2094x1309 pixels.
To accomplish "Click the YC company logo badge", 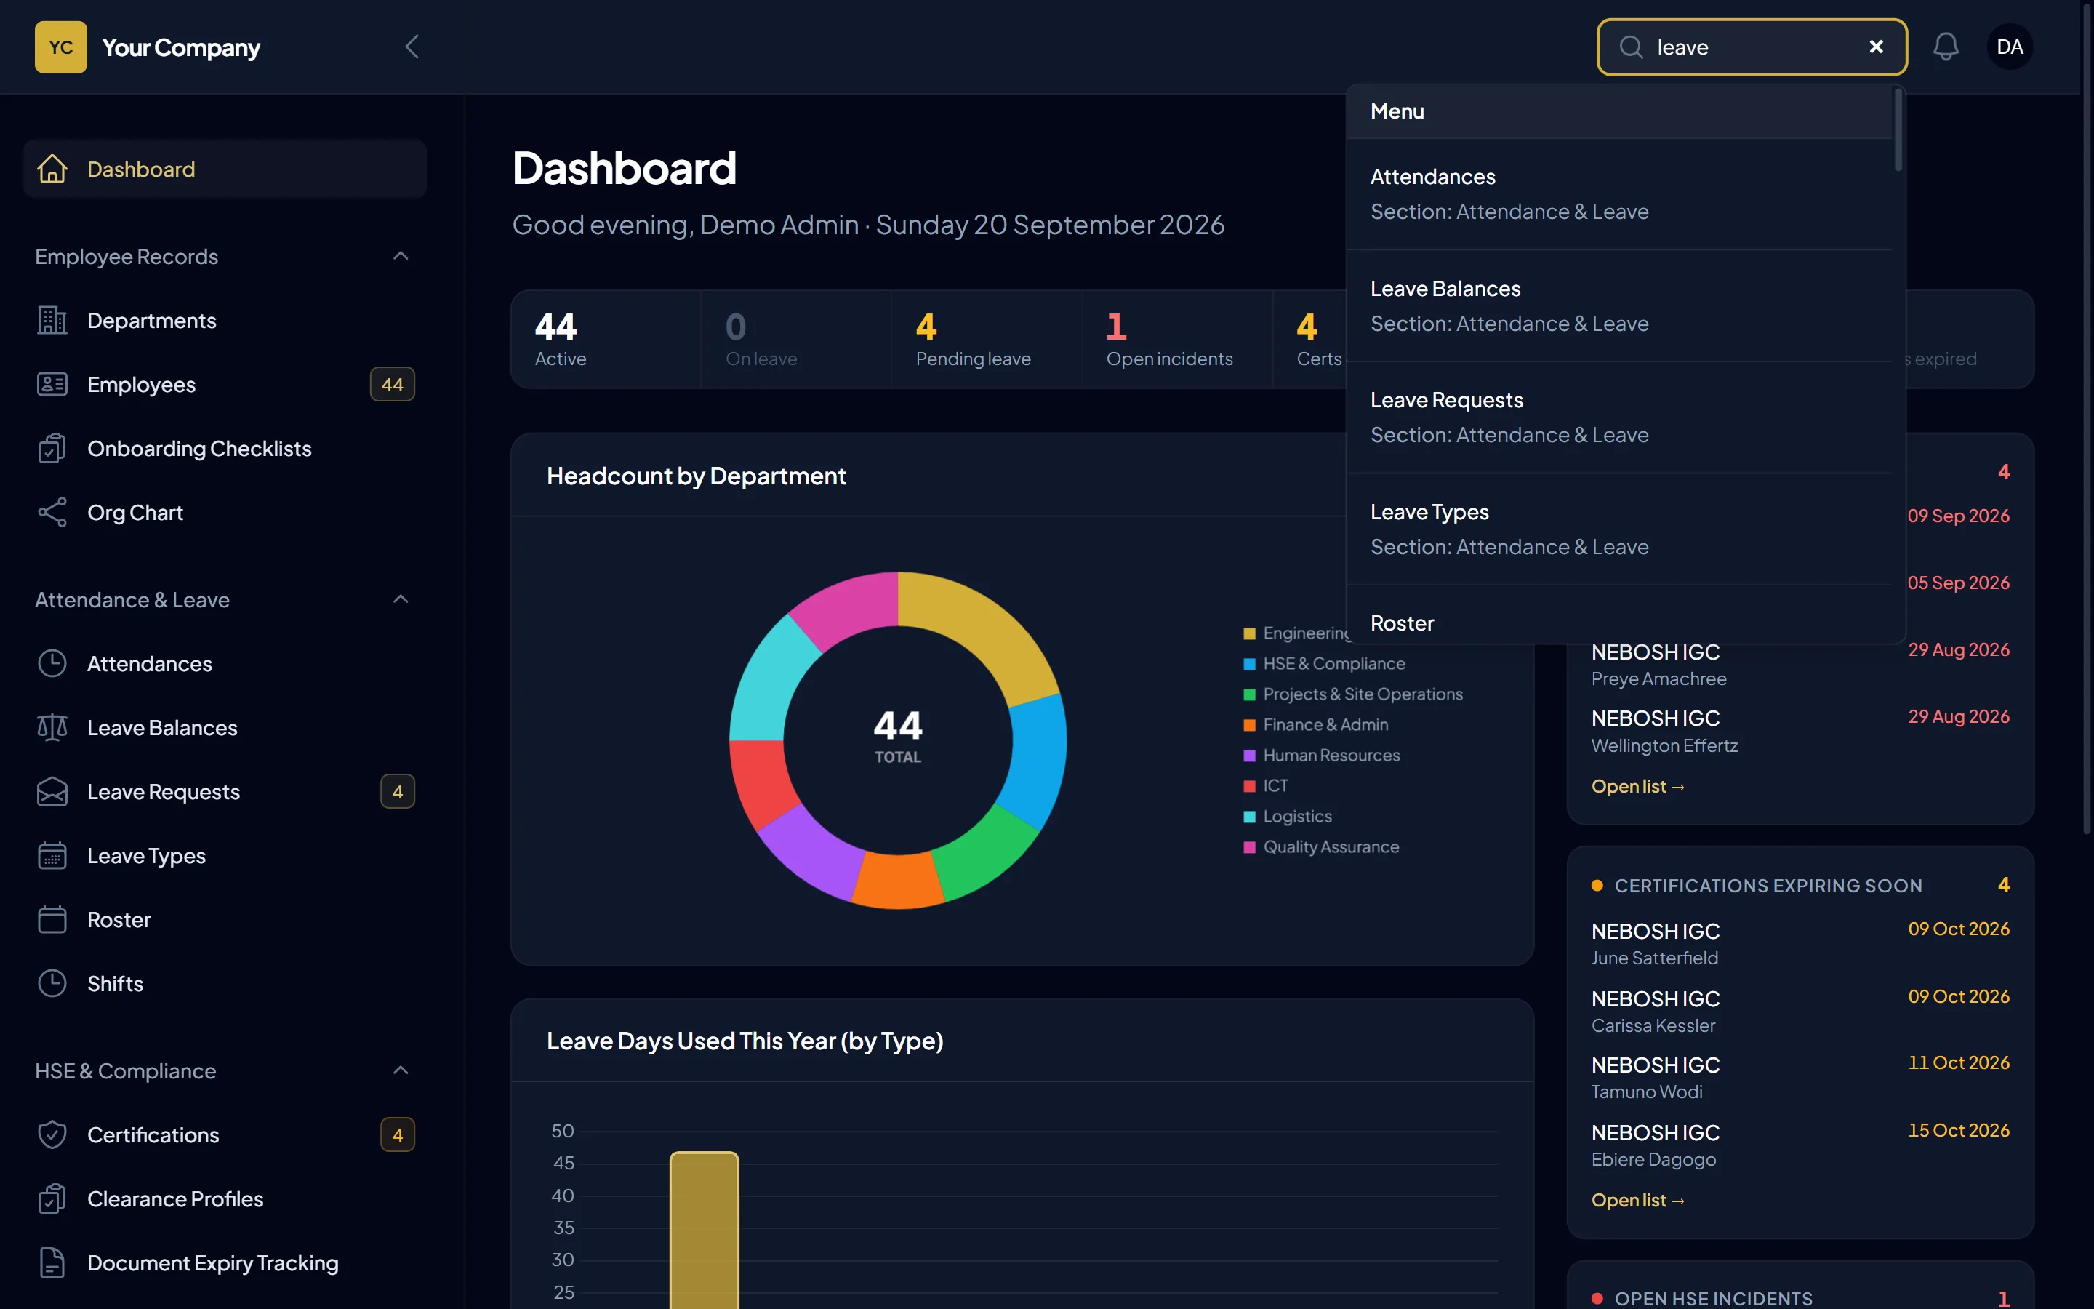I will (x=60, y=47).
